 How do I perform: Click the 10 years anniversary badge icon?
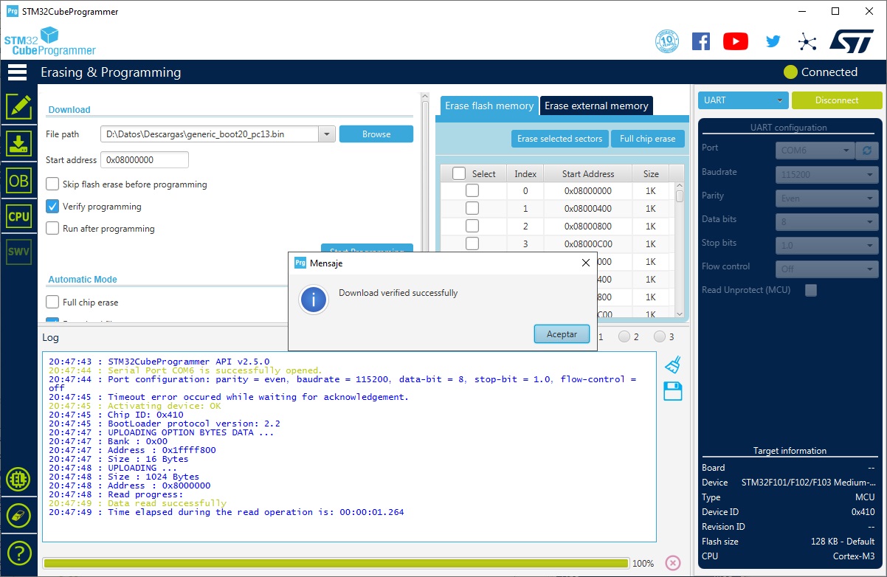click(x=667, y=41)
